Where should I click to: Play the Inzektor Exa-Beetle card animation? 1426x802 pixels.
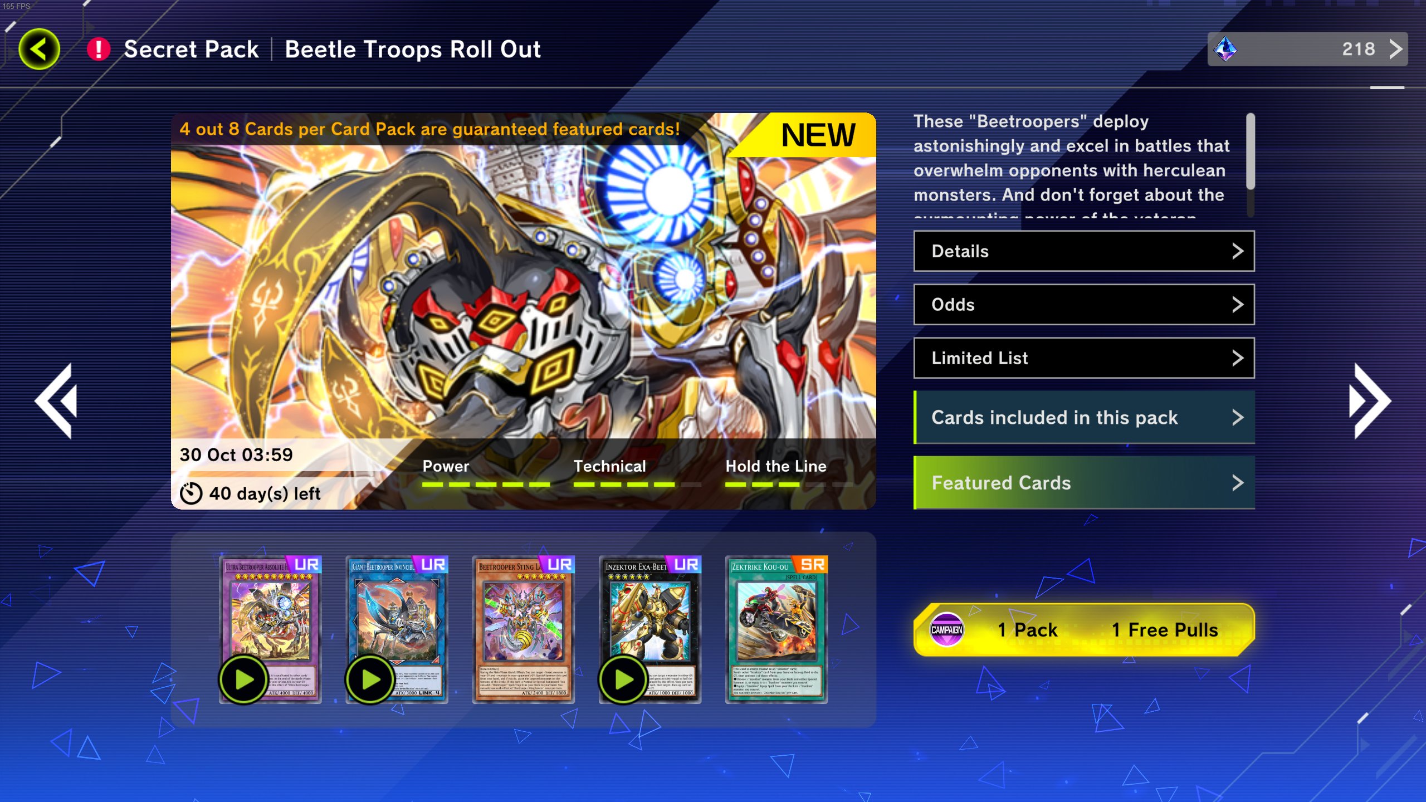(x=623, y=679)
